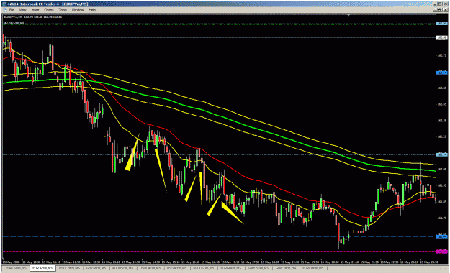The width and height of the screenshot is (450, 273).
Task: Click the 15 May 2008 date label
Action: pyautogui.click(x=12, y=262)
